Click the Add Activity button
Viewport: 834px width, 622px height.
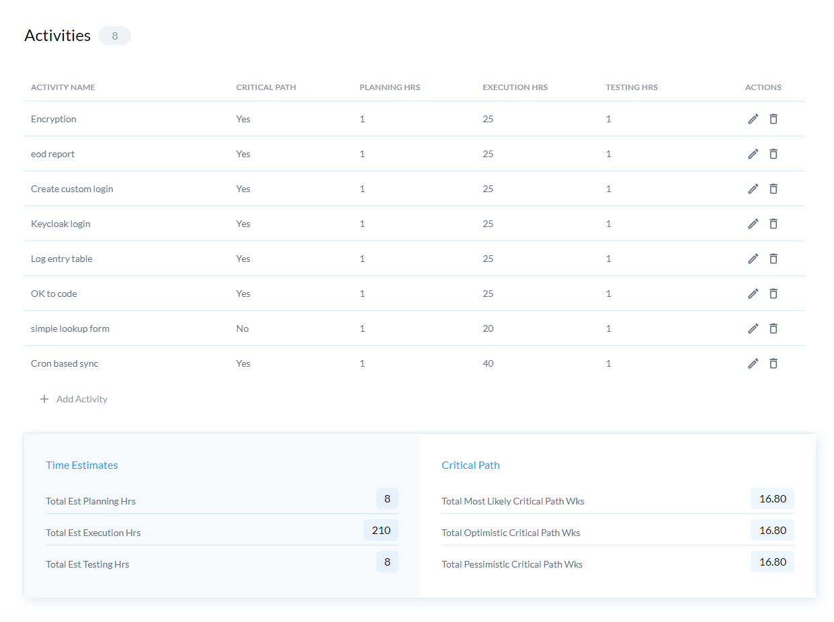click(x=81, y=399)
